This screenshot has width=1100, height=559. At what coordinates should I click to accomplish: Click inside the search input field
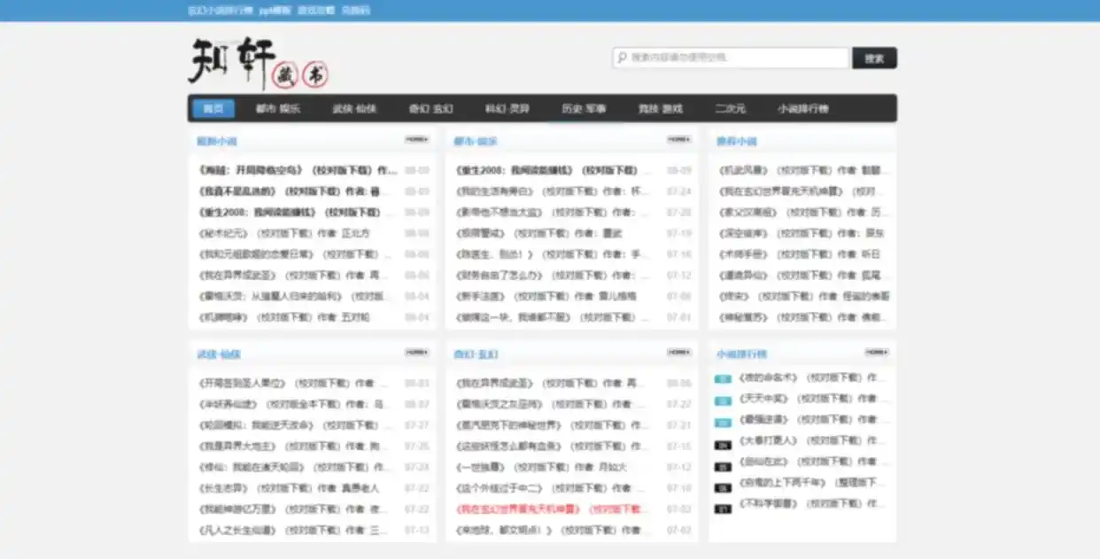735,57
